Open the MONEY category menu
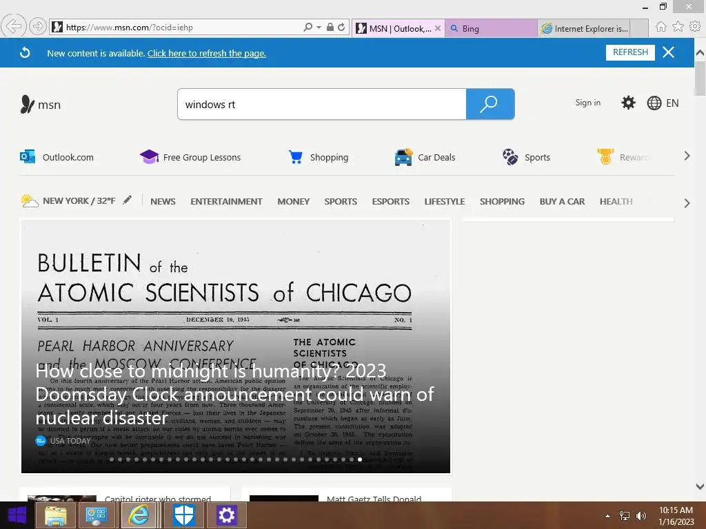 click(293, 202)
